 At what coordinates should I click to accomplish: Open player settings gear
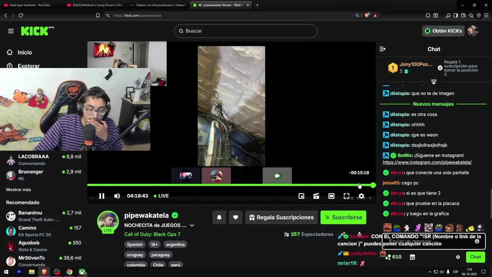[361, 196]
